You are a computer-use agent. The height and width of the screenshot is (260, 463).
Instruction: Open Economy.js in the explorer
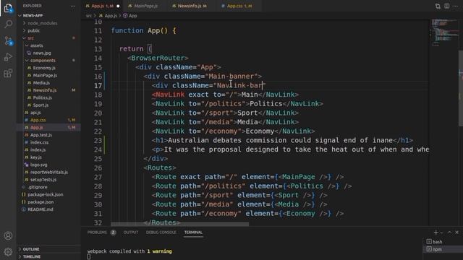[44, 68]
